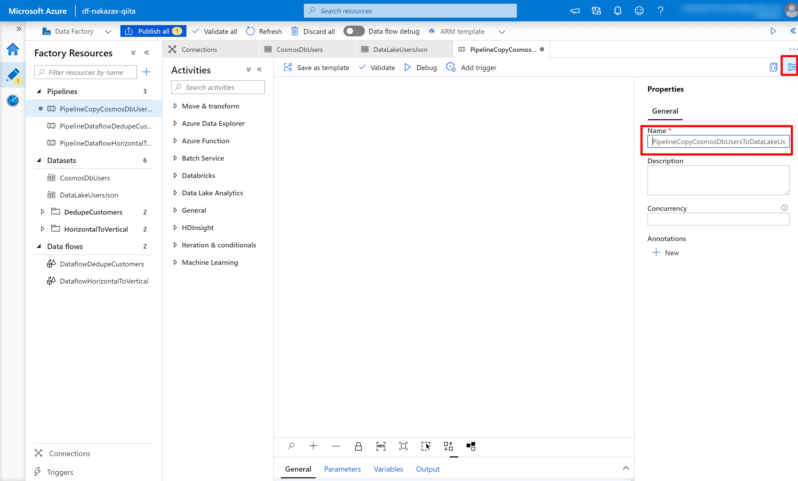Click Publish all button
This screenshot has width=798, height=481.
pyautogui.click(x=153, y=31)
